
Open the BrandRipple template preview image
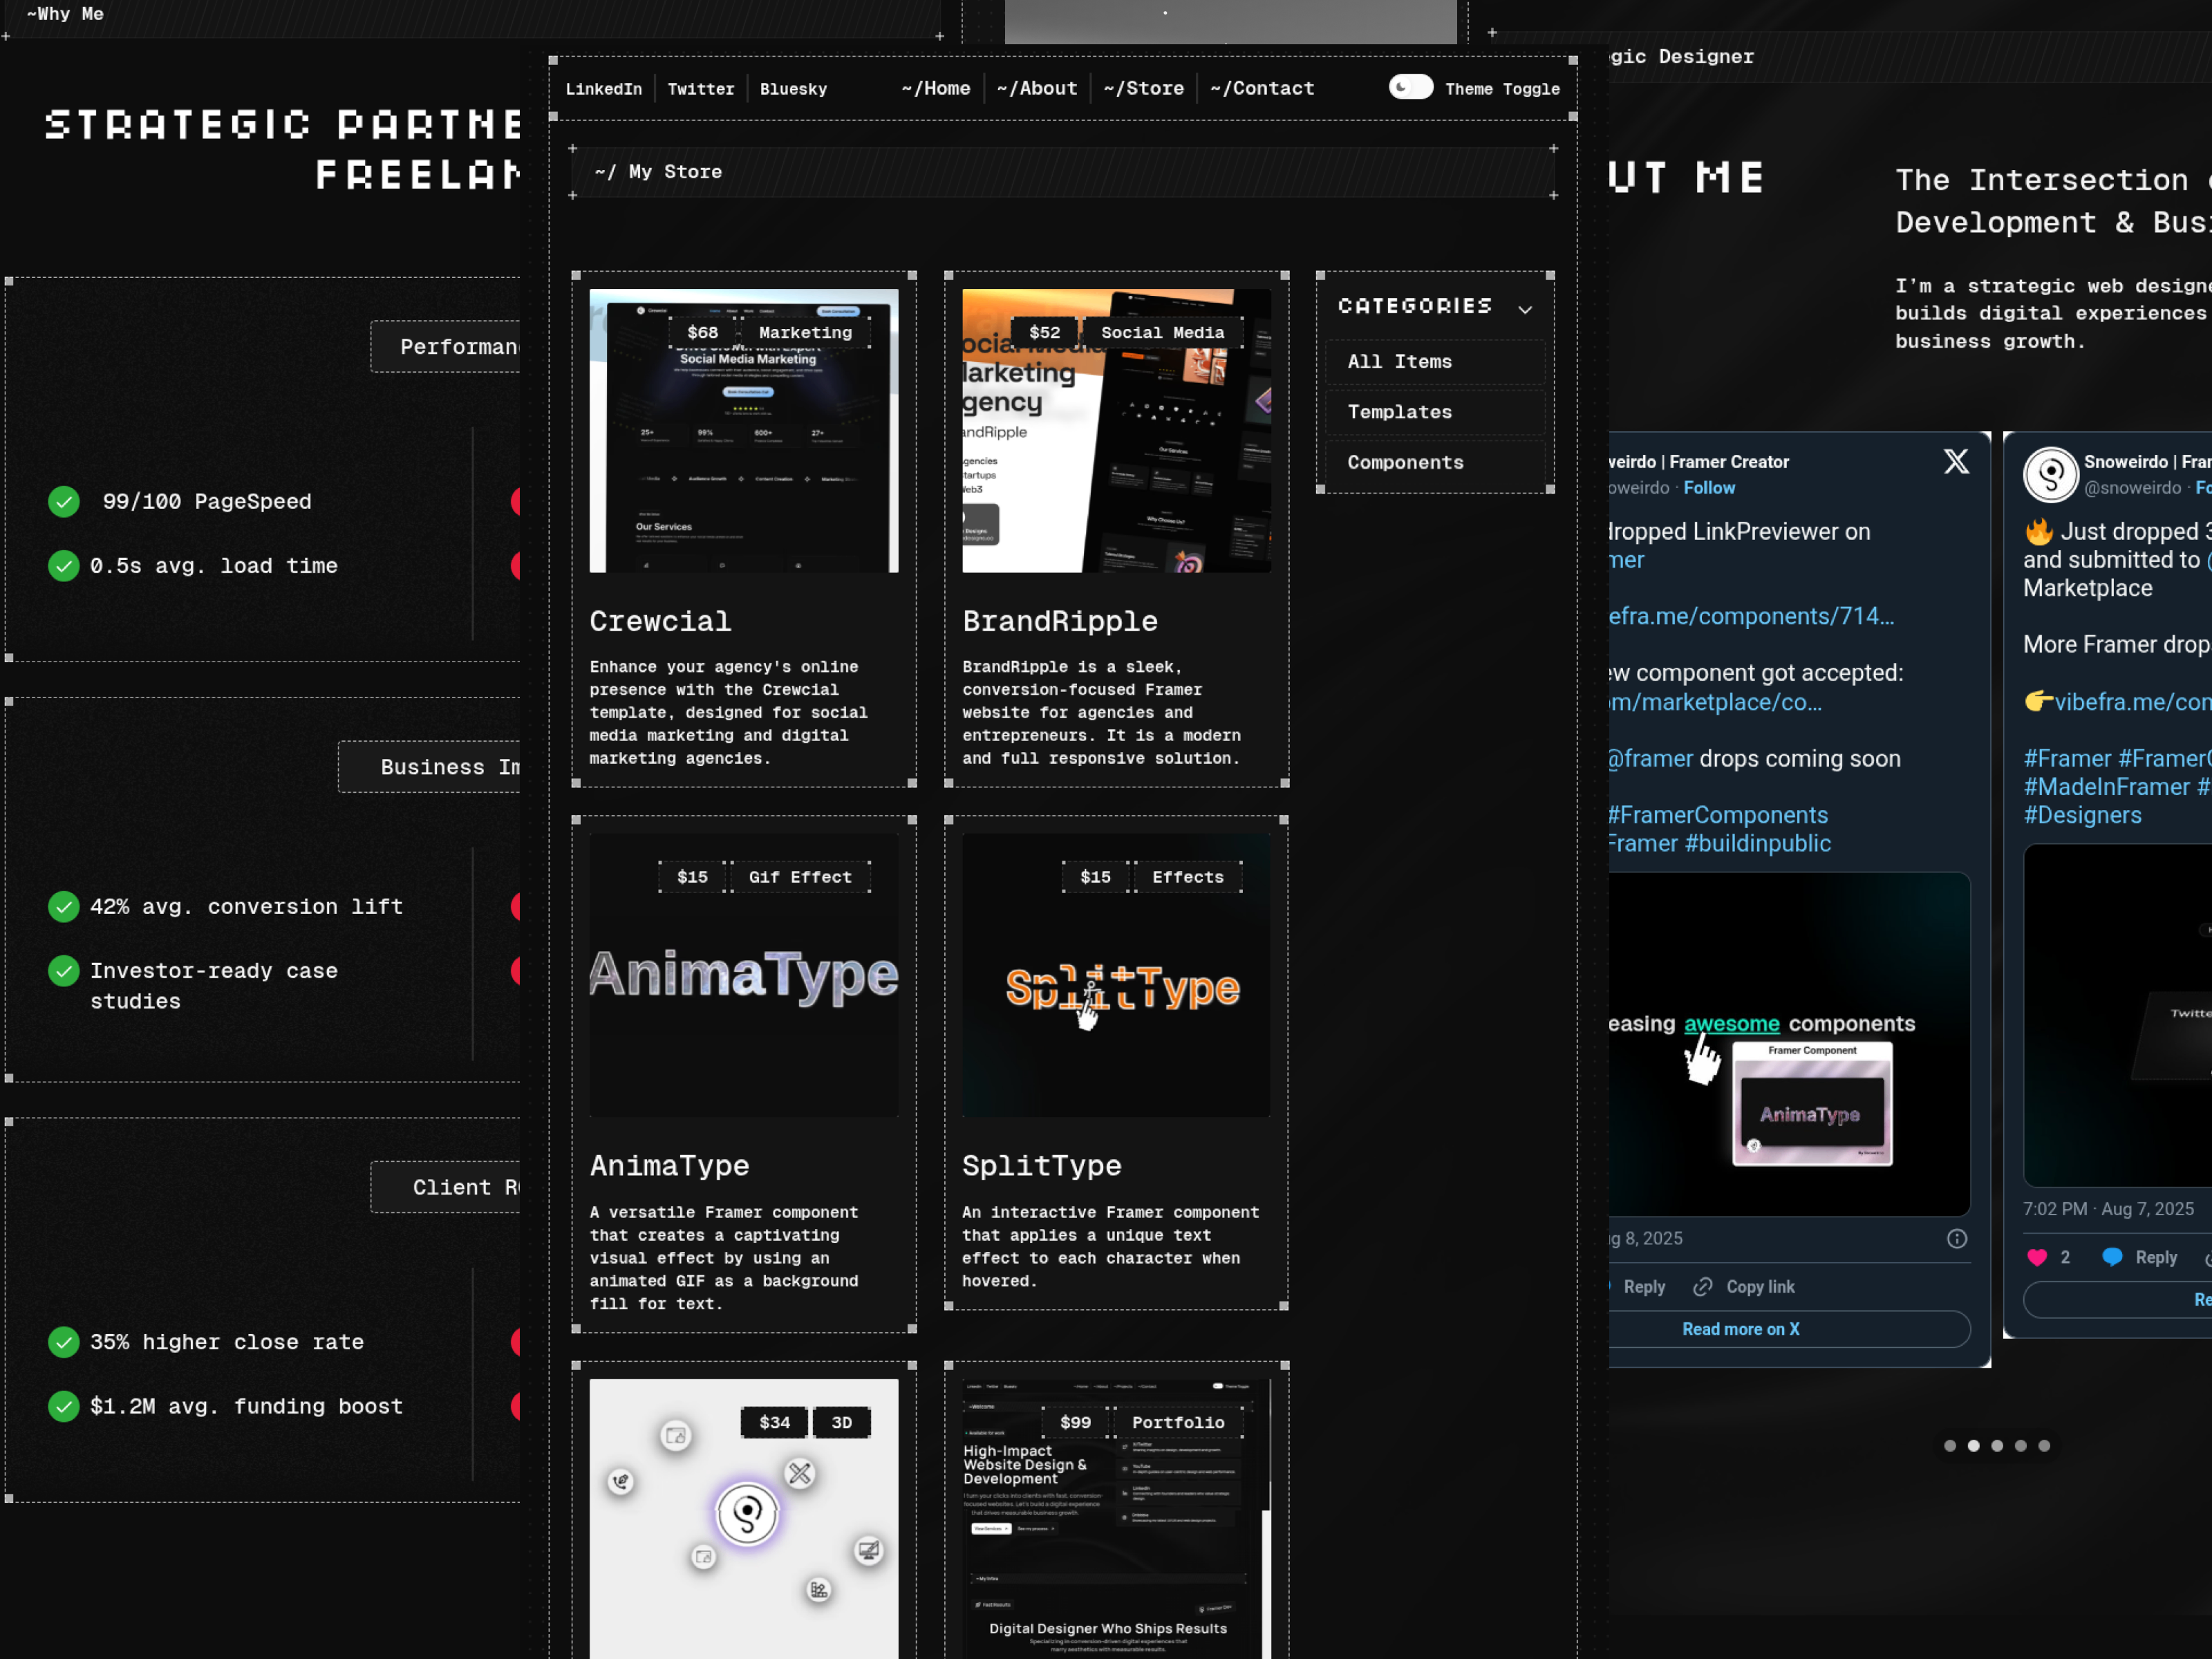1116,431
